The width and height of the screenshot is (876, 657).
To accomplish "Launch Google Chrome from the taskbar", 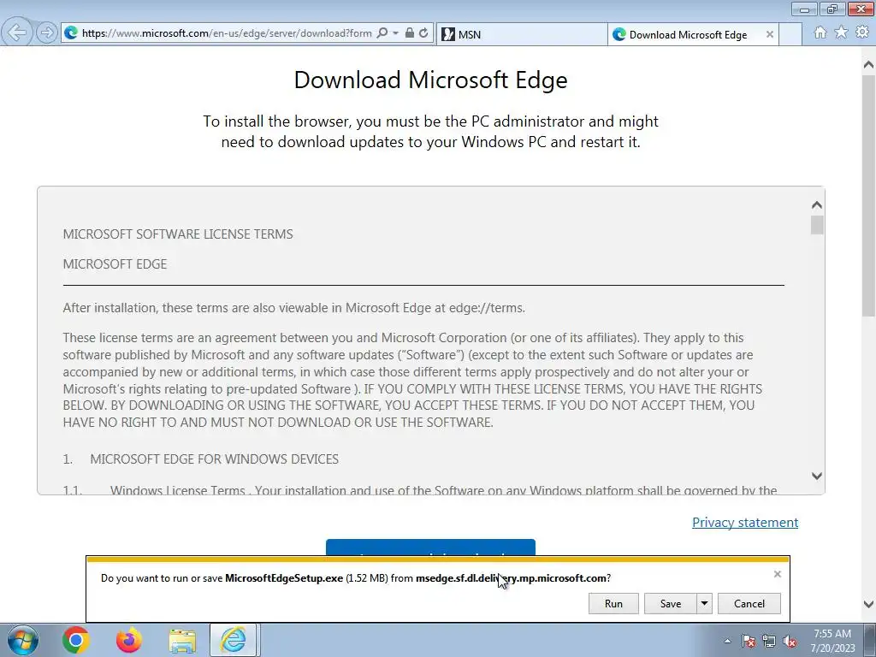I will click(x=76, y=640).
